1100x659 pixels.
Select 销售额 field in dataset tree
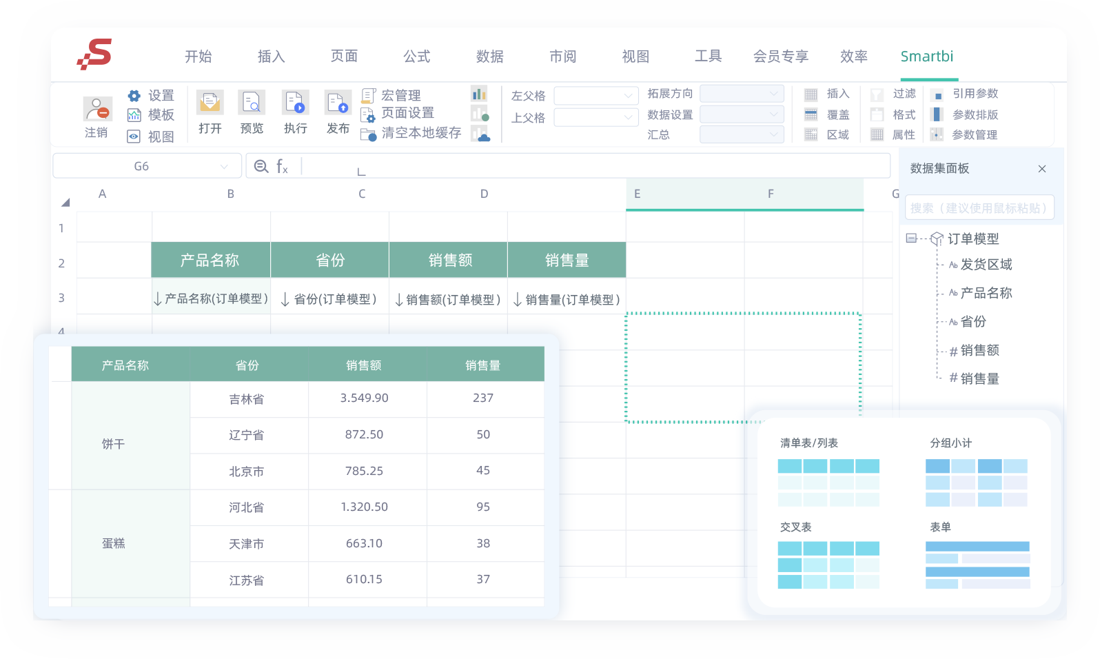(x=979, y=350)
